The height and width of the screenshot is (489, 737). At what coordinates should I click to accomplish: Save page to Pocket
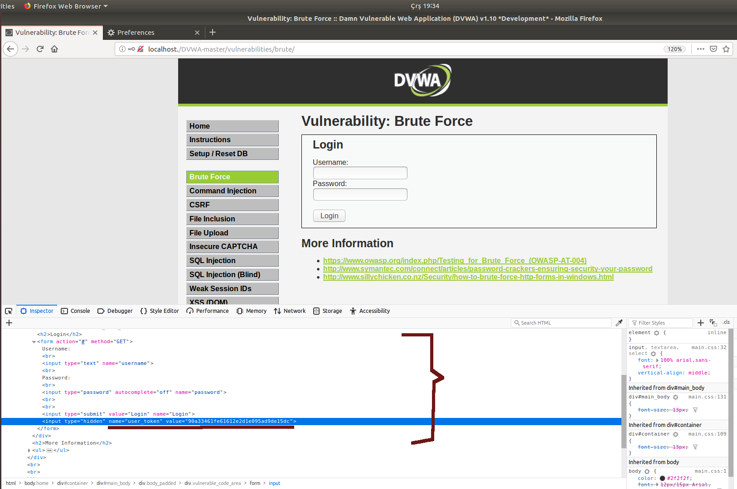pos(713,49)
